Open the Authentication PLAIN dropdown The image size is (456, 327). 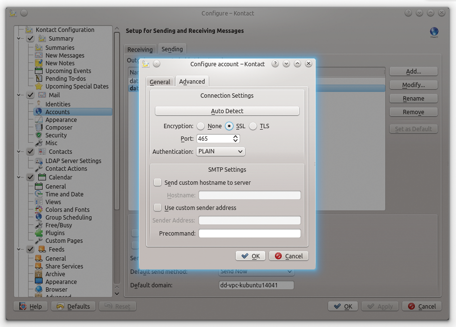pos(221,151)
